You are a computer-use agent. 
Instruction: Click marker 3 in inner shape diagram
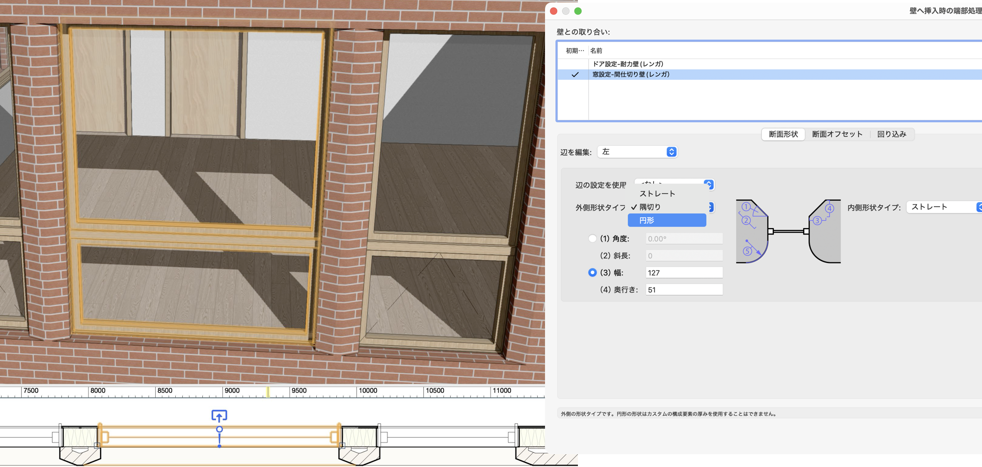click(x=818, y=221)
